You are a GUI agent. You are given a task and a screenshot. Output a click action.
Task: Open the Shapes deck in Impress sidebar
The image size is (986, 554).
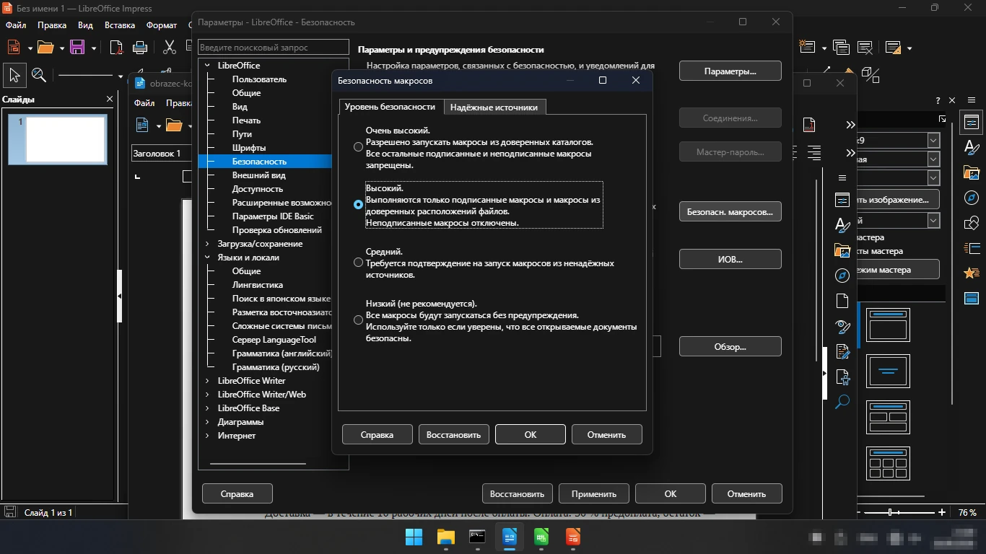[x=972, y=224]
